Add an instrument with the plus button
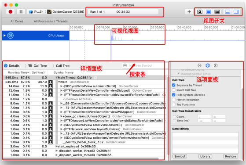Screen dimensions: 246x165 (x=189, y=12)
